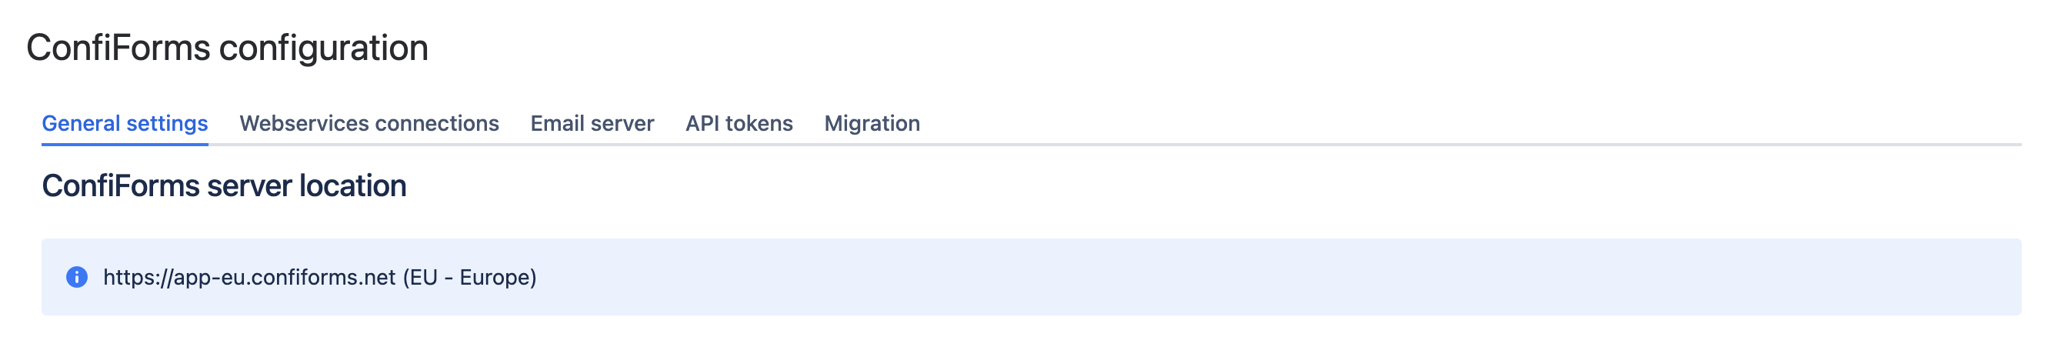Click the gray divider line right of Migration

pyautogui.click(x=1433, y=144)
